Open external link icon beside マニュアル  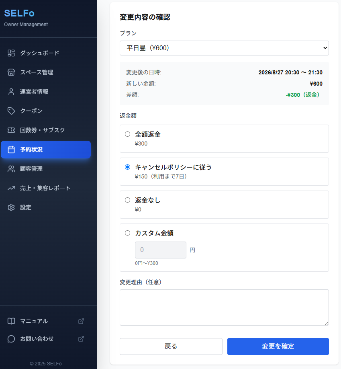pyautogui.click(x=81, y=321)
